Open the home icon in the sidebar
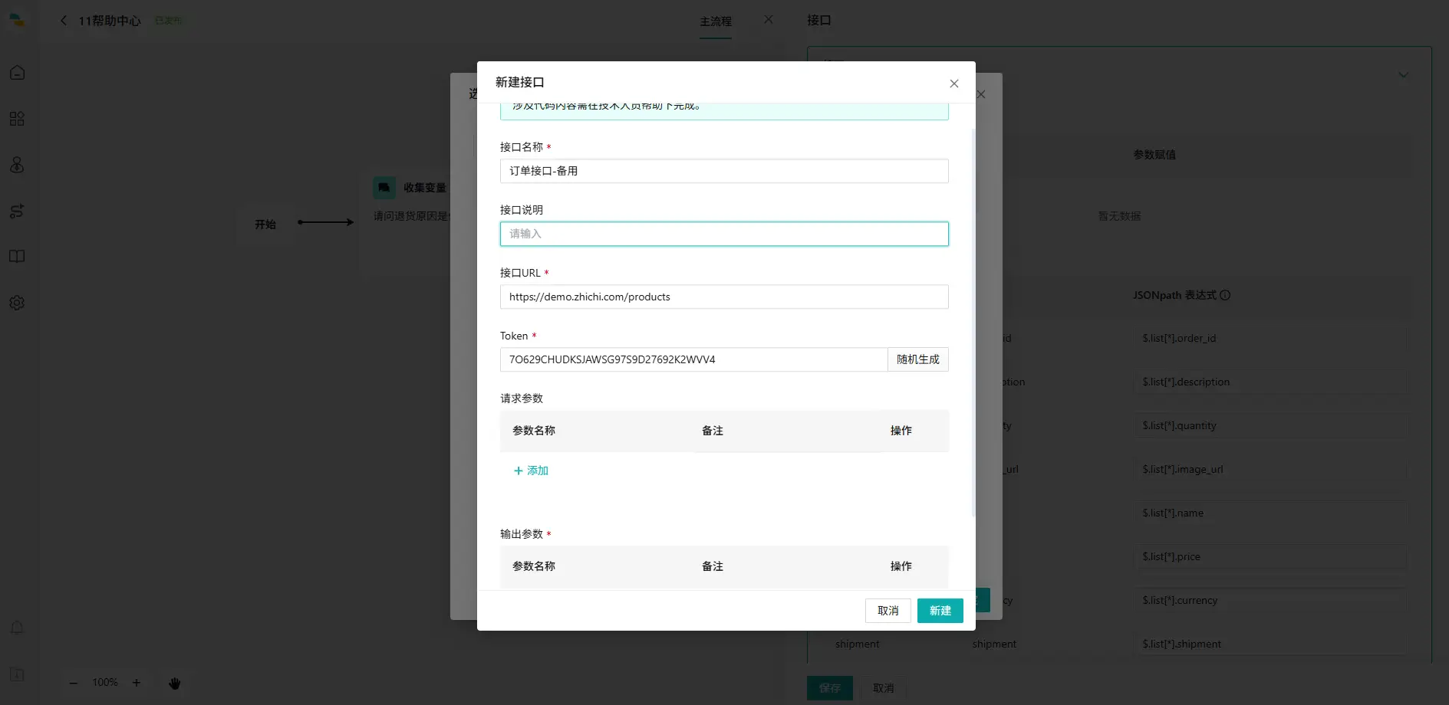 click(x=17, y=73)
